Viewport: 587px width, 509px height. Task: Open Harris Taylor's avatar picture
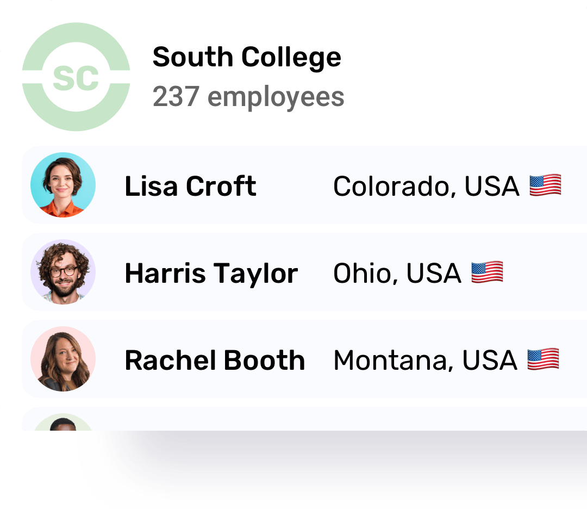[63, 272]
